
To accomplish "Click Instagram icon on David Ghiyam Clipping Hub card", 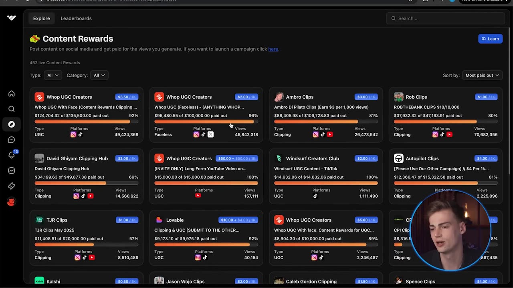I will [x=76, y=196].
